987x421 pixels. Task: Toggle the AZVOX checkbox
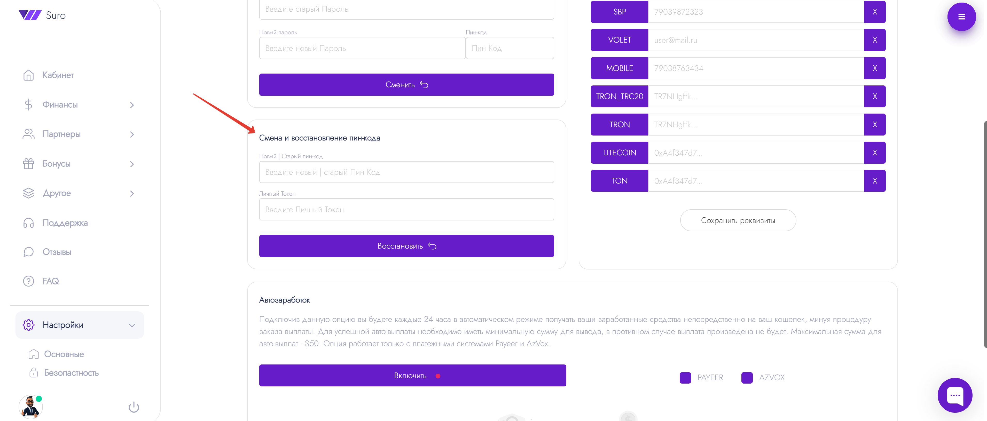click(747, 378)
